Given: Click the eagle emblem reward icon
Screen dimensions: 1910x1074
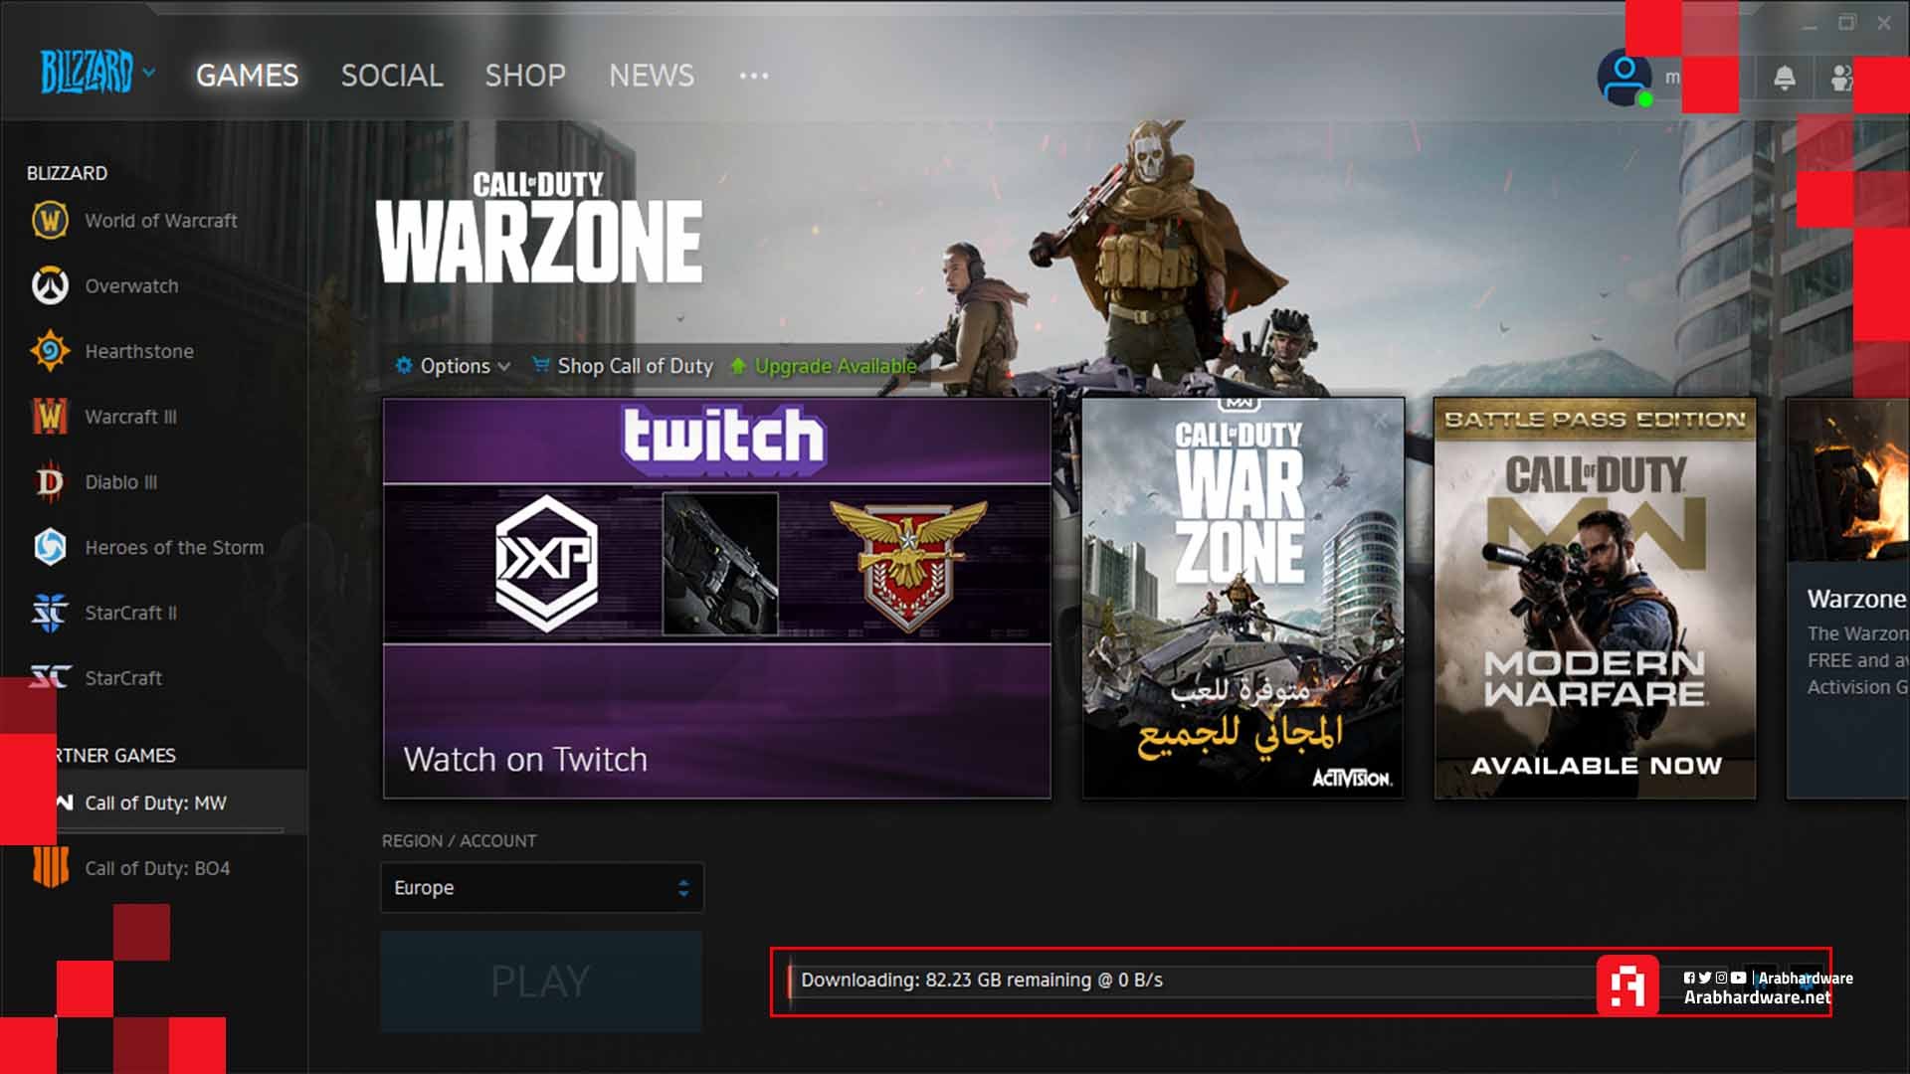Looking at the screenshot, I should [908, 564].
